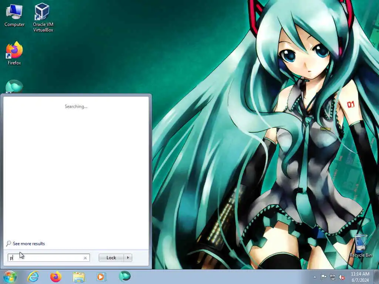
Task: Click the Show desktop strip
Action: [376, 277]
